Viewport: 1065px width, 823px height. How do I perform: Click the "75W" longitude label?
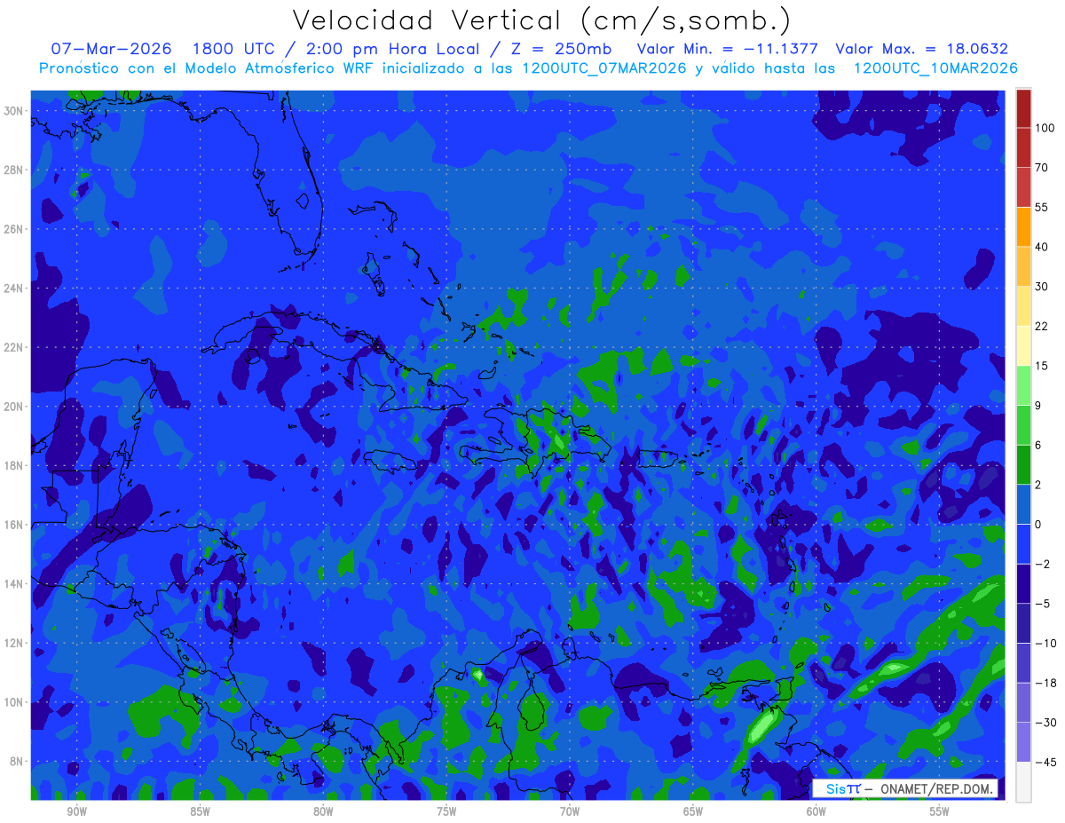446,811
